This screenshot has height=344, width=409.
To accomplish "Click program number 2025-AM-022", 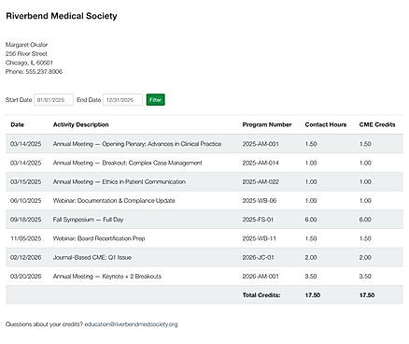I will pyautogui.click(x=261, y=181).
